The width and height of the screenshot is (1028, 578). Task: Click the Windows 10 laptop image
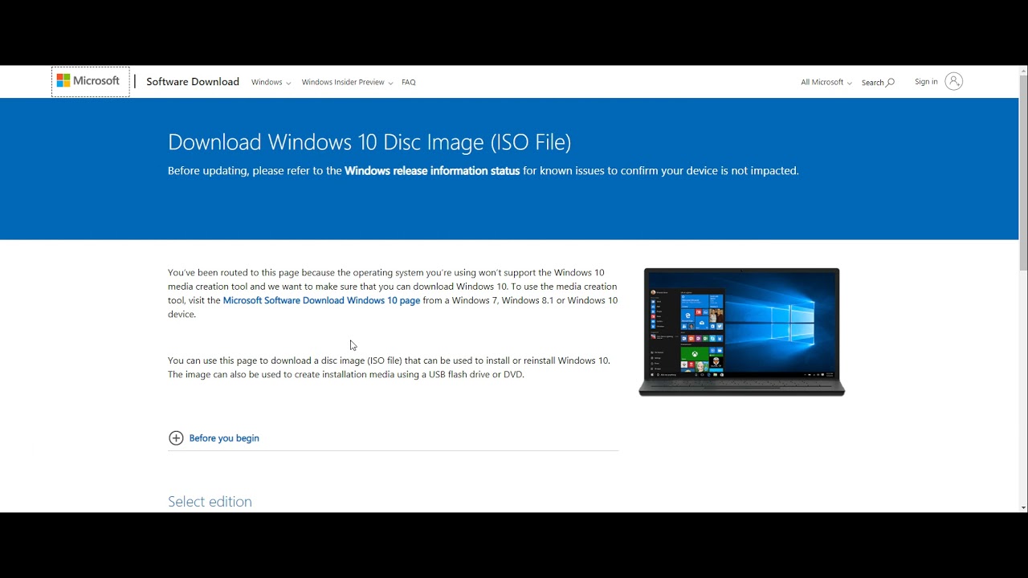click(741, 332)
